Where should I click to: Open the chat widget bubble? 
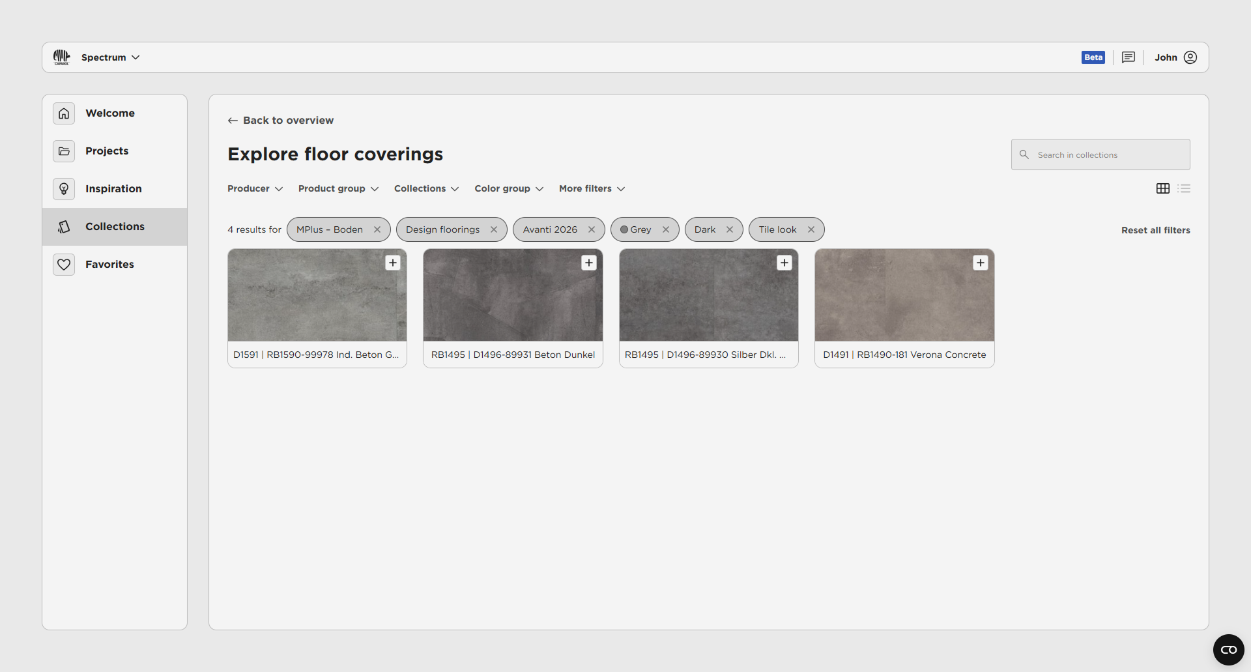coord(1228,650)
